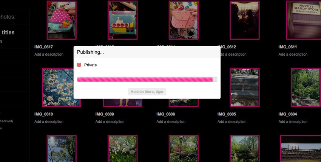Screen dimensions: 321x162
Task: Select the park lamp post thumbnail
Action: [184, 149]
